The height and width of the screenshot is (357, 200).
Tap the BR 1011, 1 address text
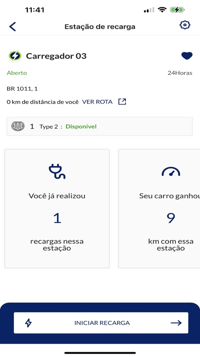22,89
